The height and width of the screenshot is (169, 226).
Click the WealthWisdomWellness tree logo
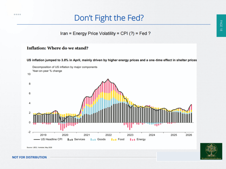point(211,151)
